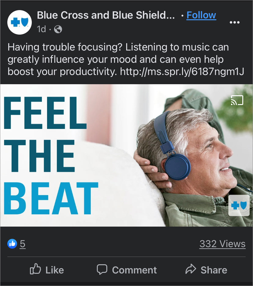Viewport: 253px width, 286px height.
Task: Open Blue Cross and Blue Shield page name
Action: (x=106, y=15)
